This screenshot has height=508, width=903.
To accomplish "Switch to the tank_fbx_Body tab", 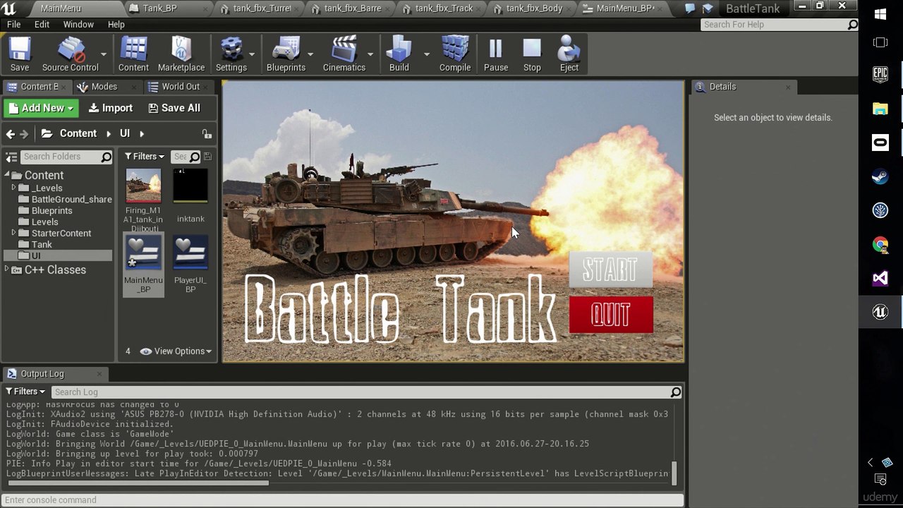I will [534, 8].
